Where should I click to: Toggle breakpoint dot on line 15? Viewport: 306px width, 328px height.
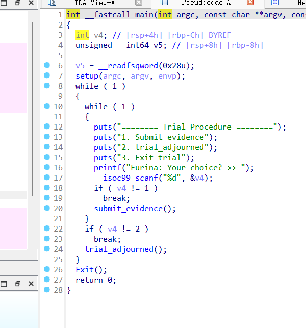coord(47,157)
